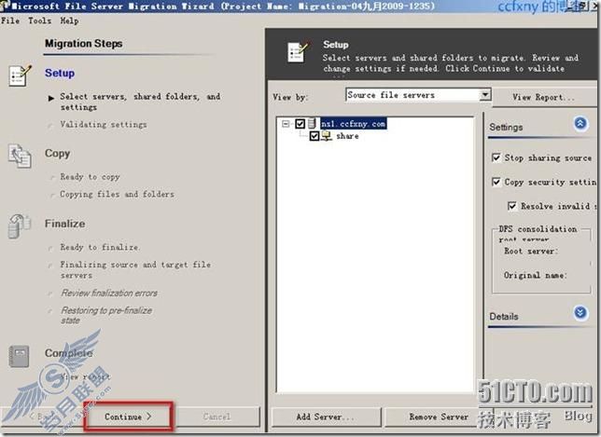
Task: Click the 'Ready to copy' step text
Action: pos(91,177)
